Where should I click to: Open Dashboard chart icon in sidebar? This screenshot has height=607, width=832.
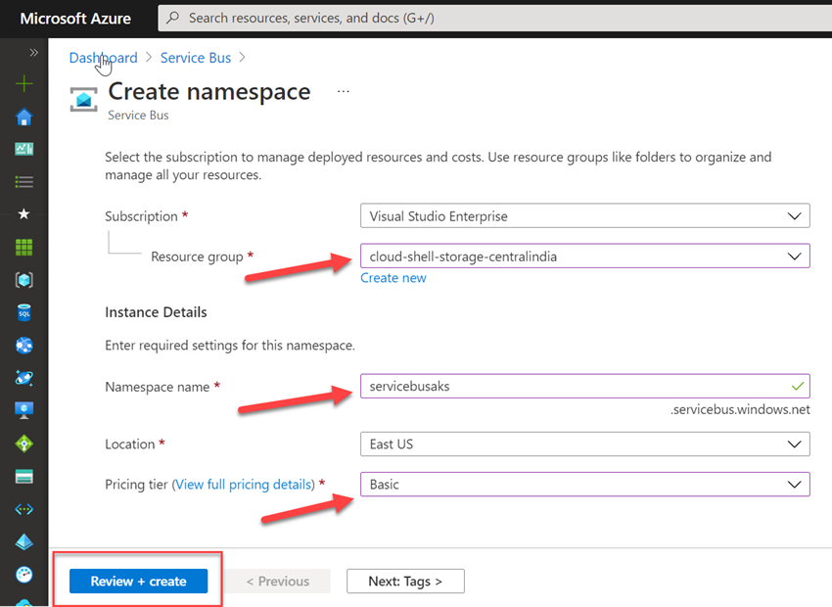tap(24, 150)
